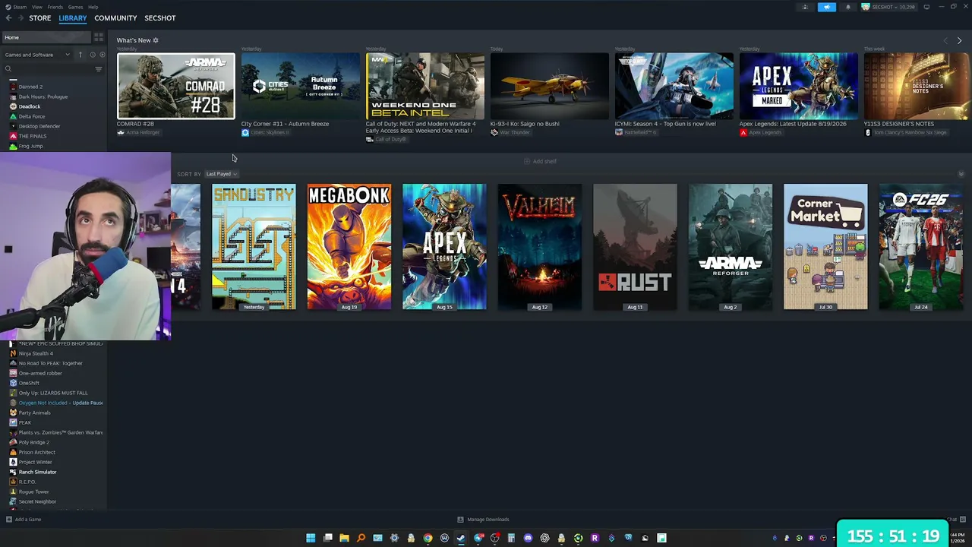Open advanced filter options in sidebar
Viewport: 972px width, 547px height.
(99, 69)
